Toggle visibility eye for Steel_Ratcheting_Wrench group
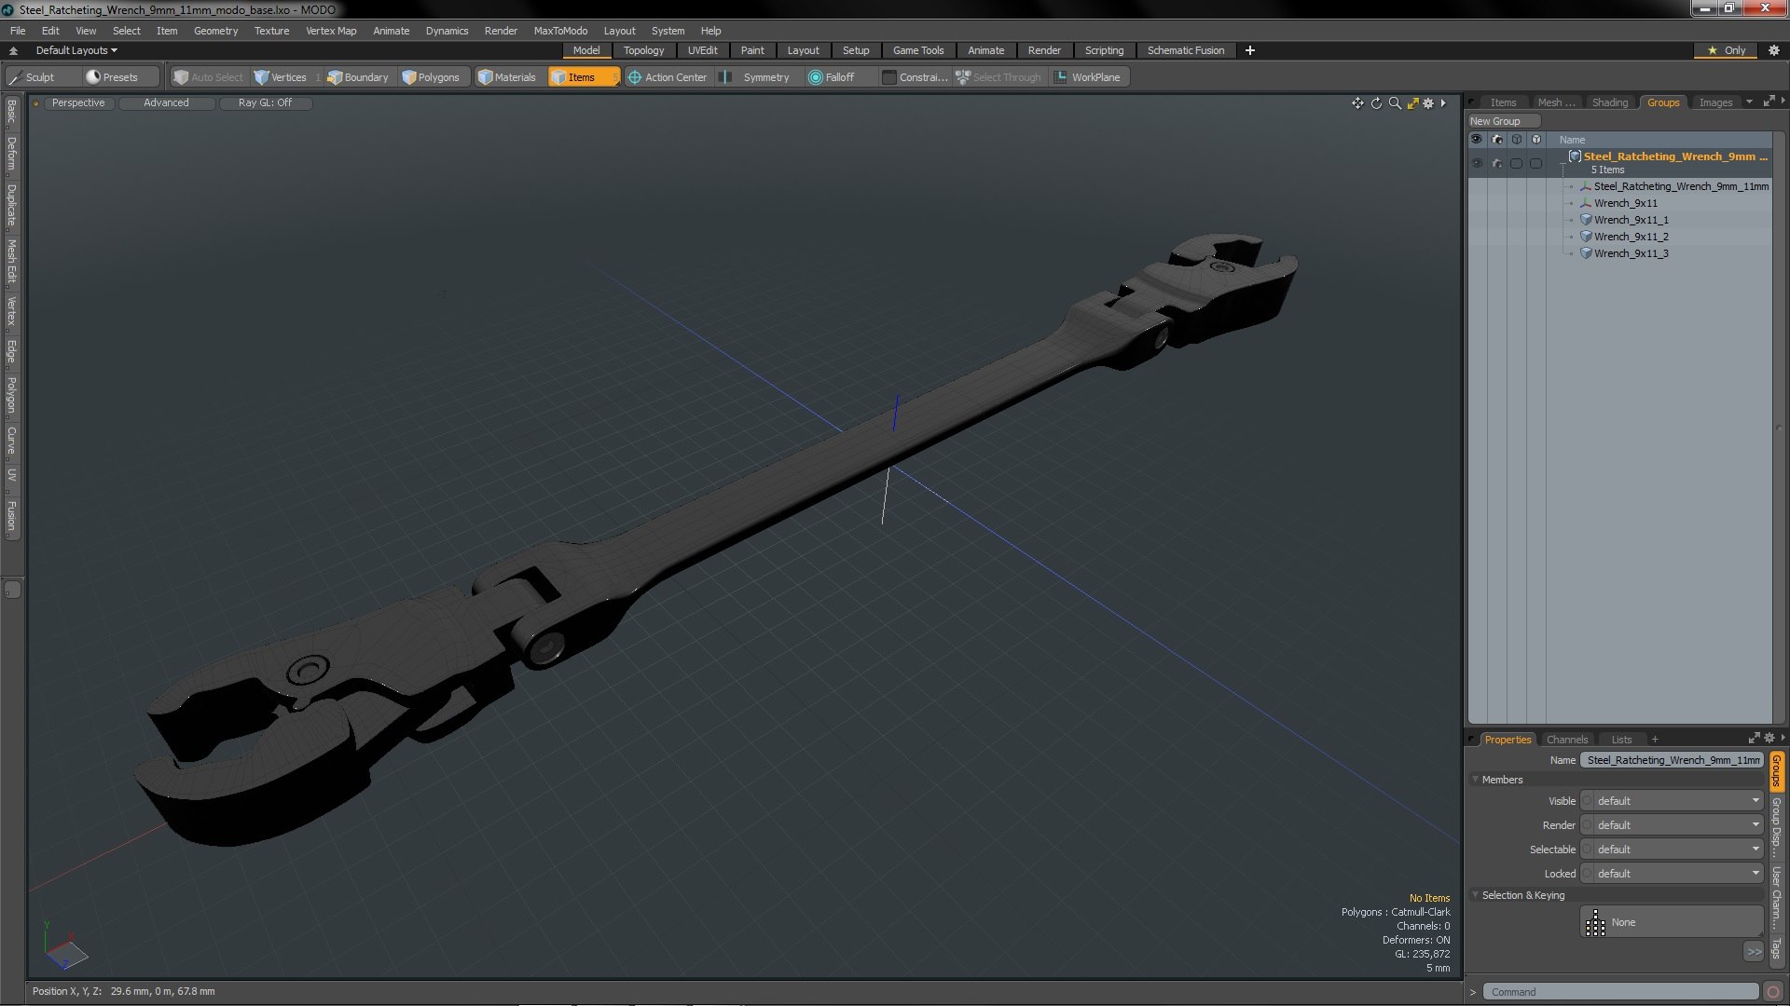Viewport: 1790px width, 1006px height. pyautogui.click(x=1477, y=163)
